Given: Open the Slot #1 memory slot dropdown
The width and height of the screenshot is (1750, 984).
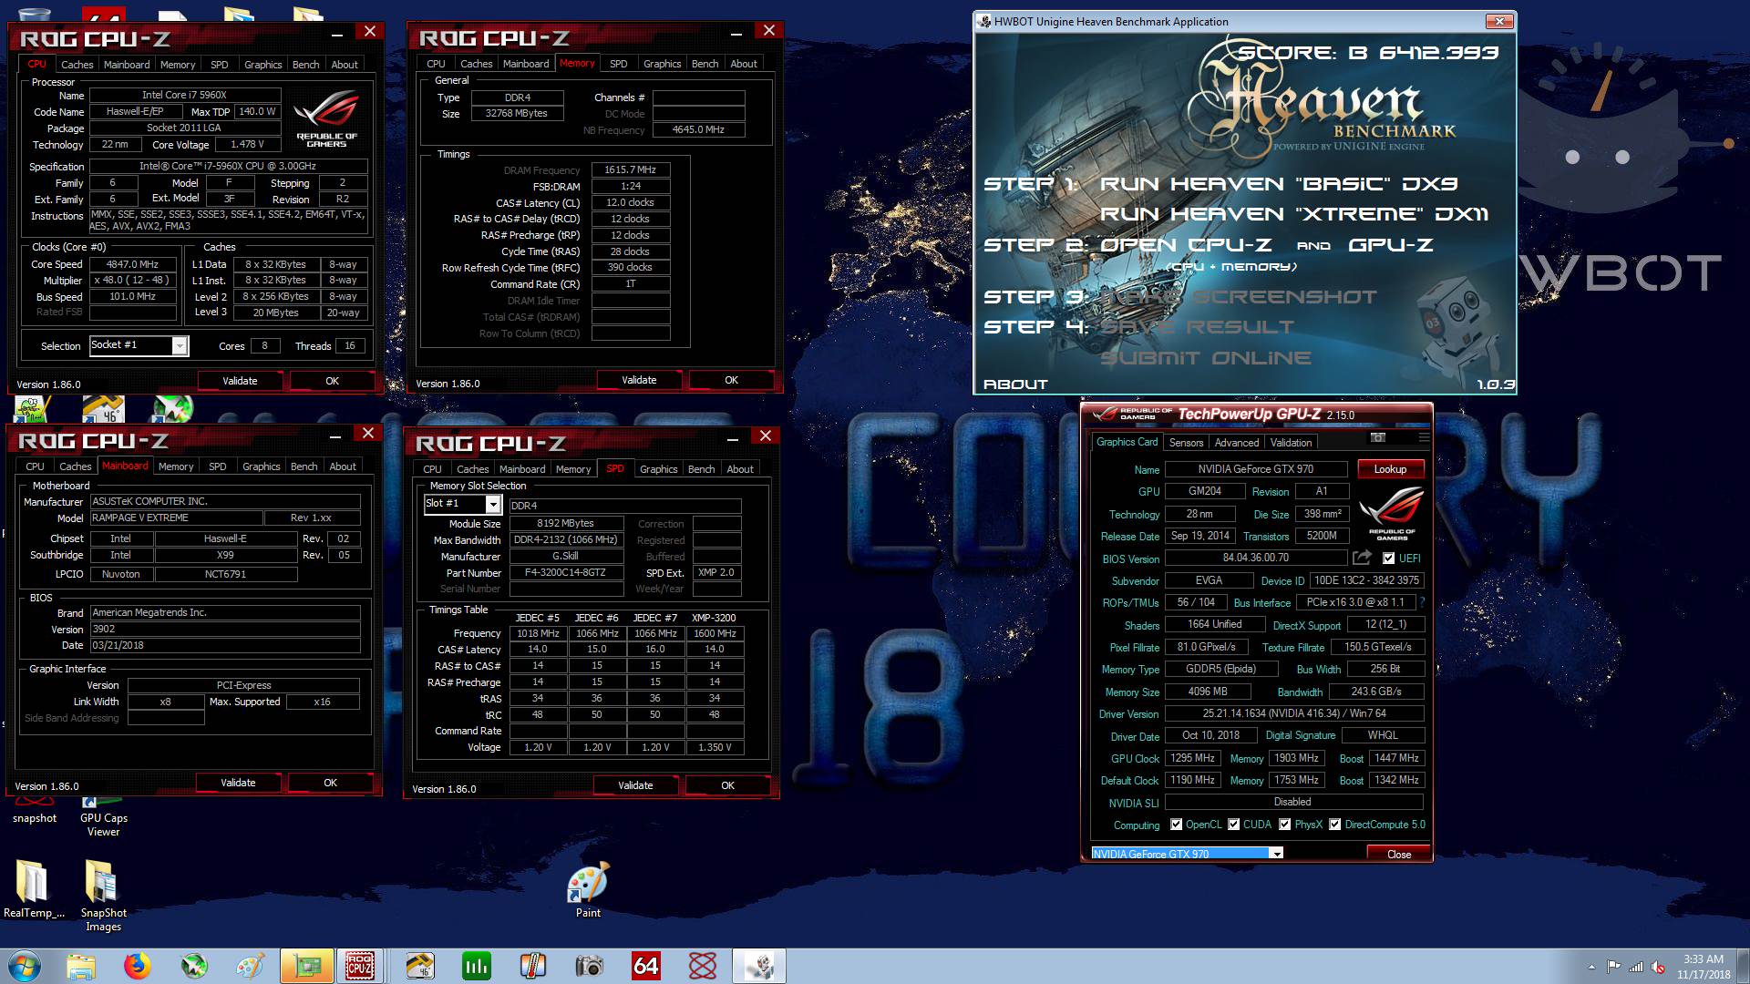Looking at the screenshot, I should [492, 504].
